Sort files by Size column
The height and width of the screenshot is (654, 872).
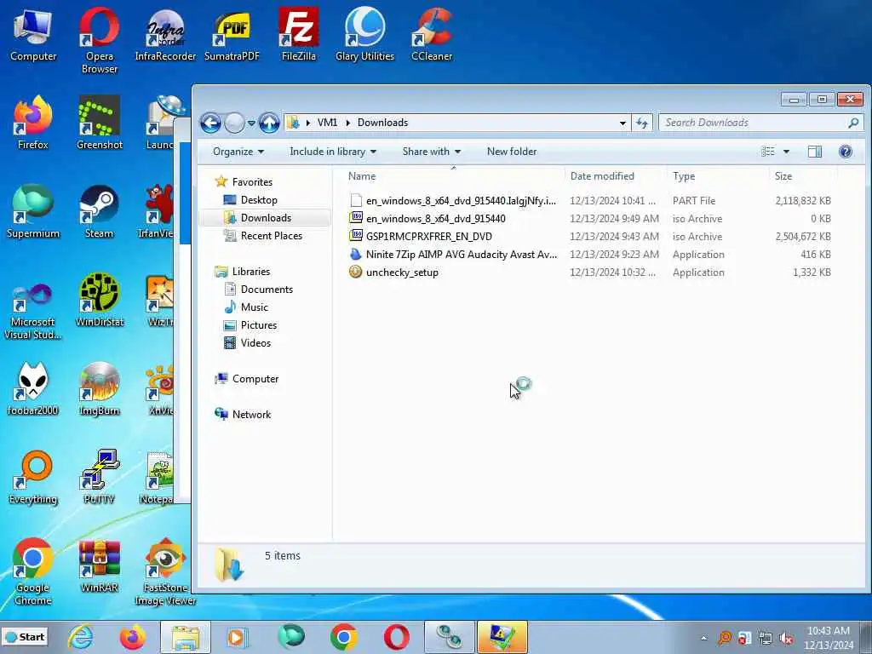point(783,176)
